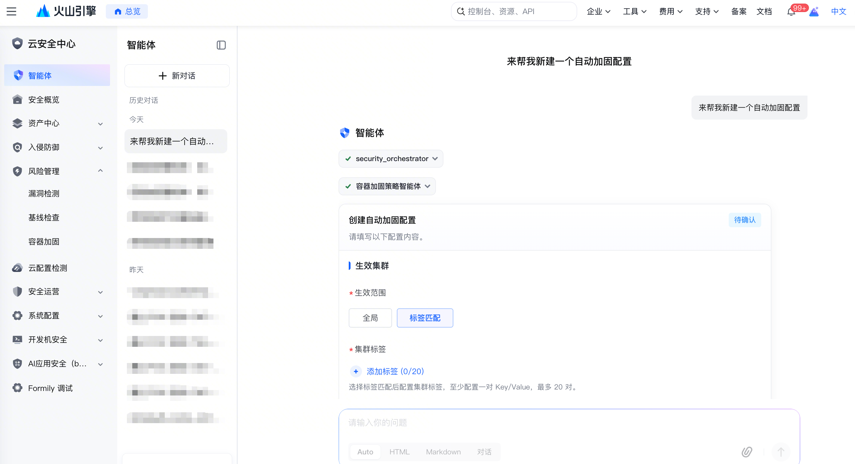Open the hamburger navigation menu
Viewport: 855px width, 464px height.
[11, 12]
